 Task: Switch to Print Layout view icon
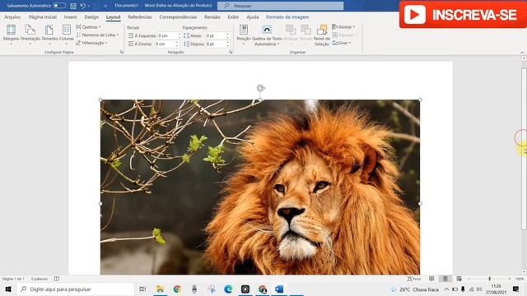coord(445,279)
